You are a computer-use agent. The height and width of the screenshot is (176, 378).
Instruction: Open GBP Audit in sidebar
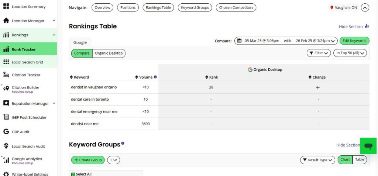20,132
